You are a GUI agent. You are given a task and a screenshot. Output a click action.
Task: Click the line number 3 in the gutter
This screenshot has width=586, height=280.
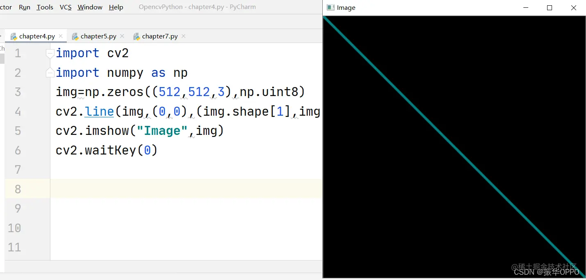click(x=18, y=92)
